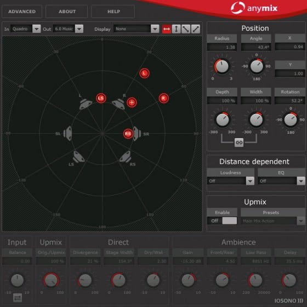Click the Rotation label button

290,92
